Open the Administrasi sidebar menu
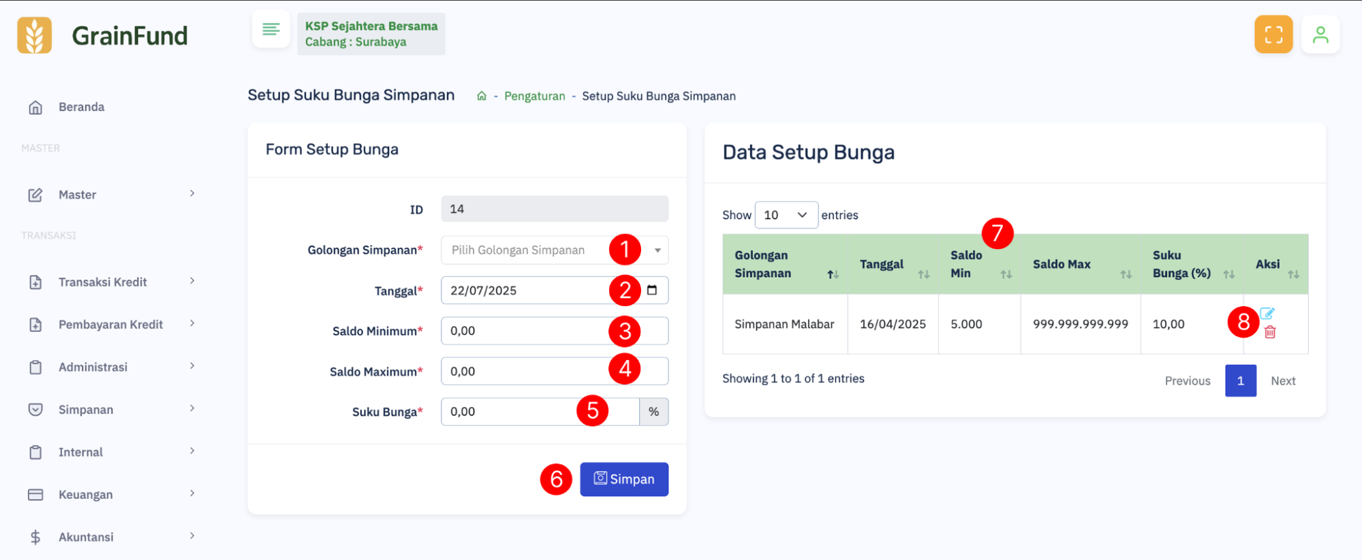 (93, 367)
